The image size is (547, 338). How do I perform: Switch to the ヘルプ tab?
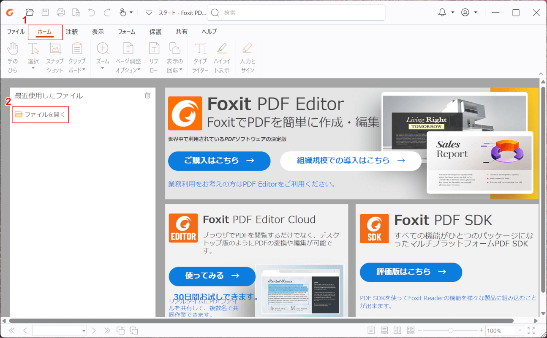click(209, 32)
